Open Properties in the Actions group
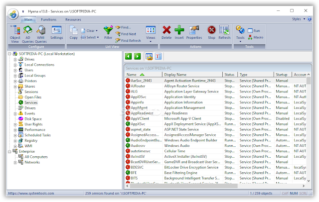This screenshot has height=202, width=319. [194, 32]
